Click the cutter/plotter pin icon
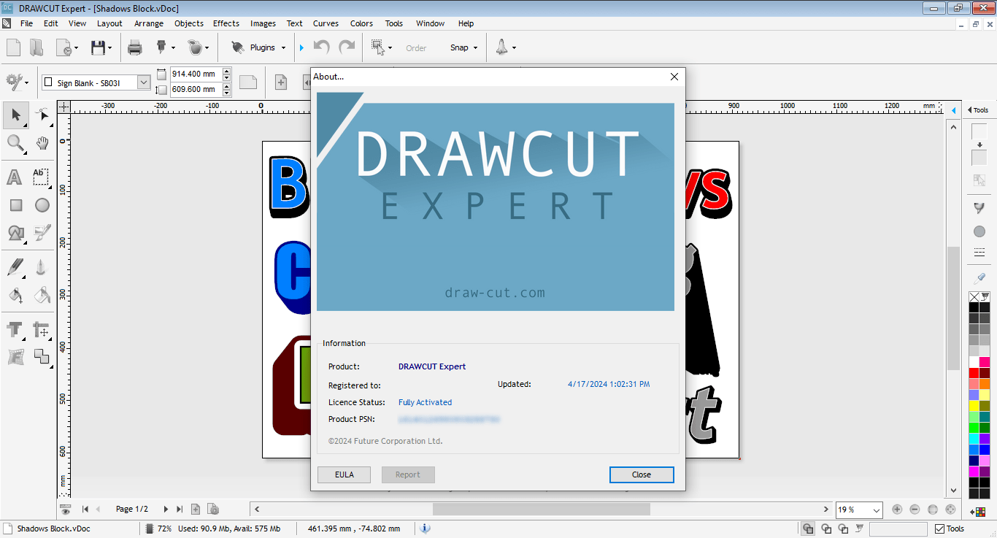The image size is (997, 538). coord(161,47)
